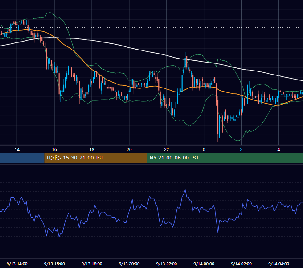Click the hour label 0 on price chart axis
The image size is (303, 268).
[204, 150]
